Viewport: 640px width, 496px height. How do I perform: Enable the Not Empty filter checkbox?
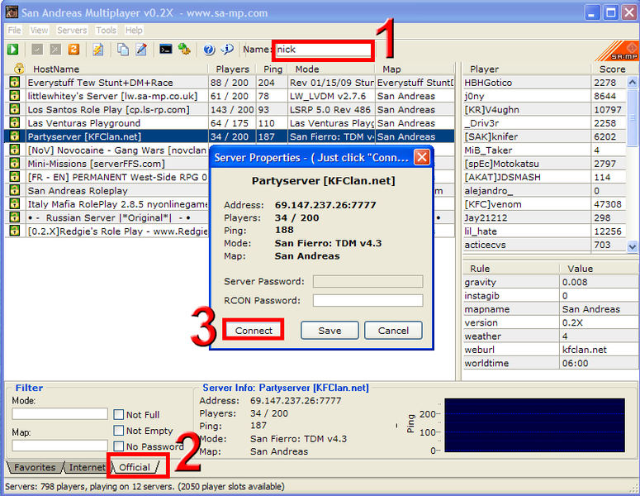tap(119, 431)
